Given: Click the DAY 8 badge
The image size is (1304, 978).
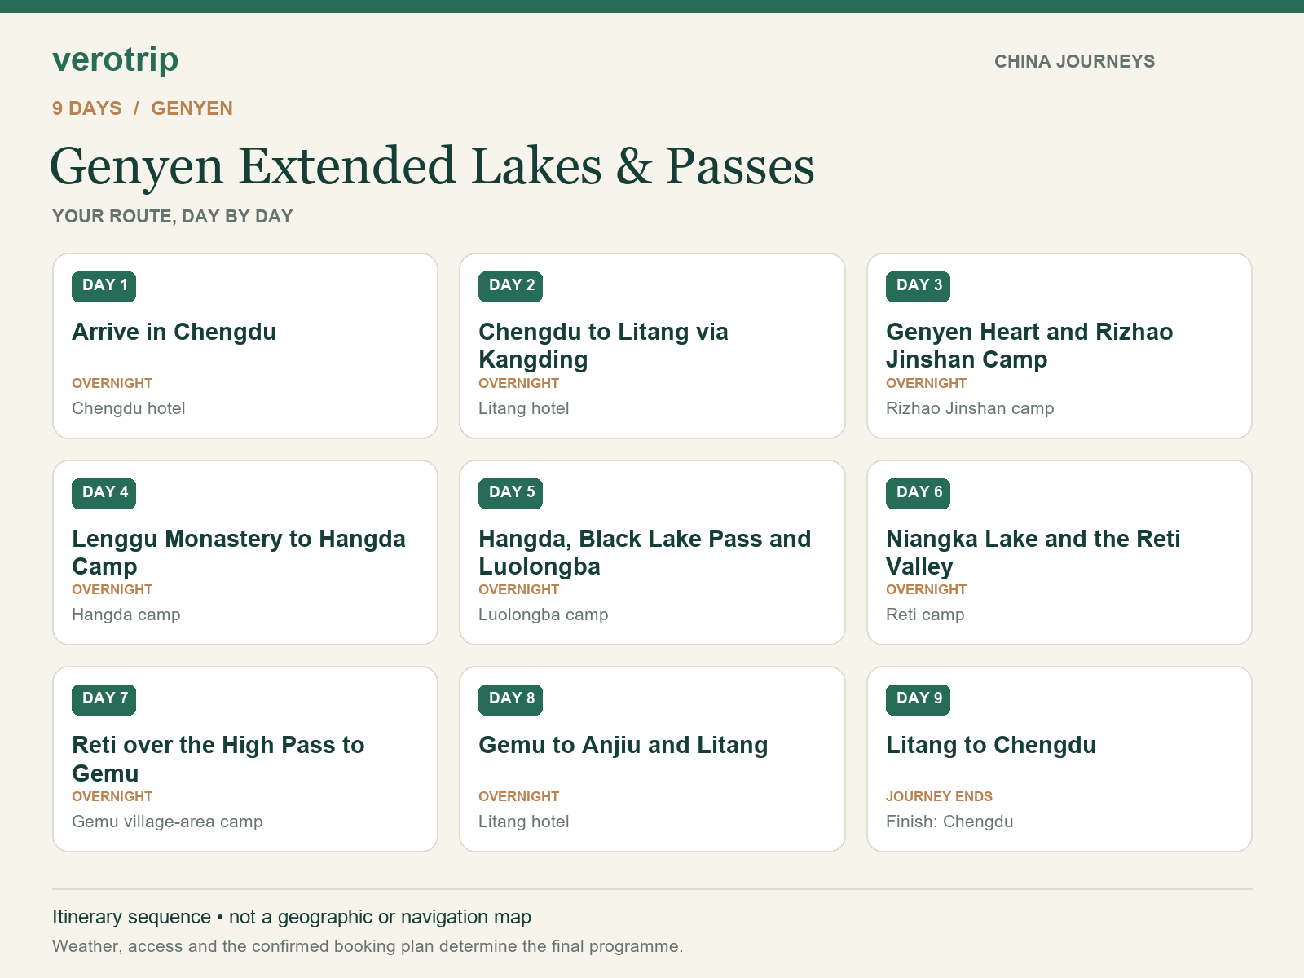Looking at the screenshot, I should pos(511,699).
